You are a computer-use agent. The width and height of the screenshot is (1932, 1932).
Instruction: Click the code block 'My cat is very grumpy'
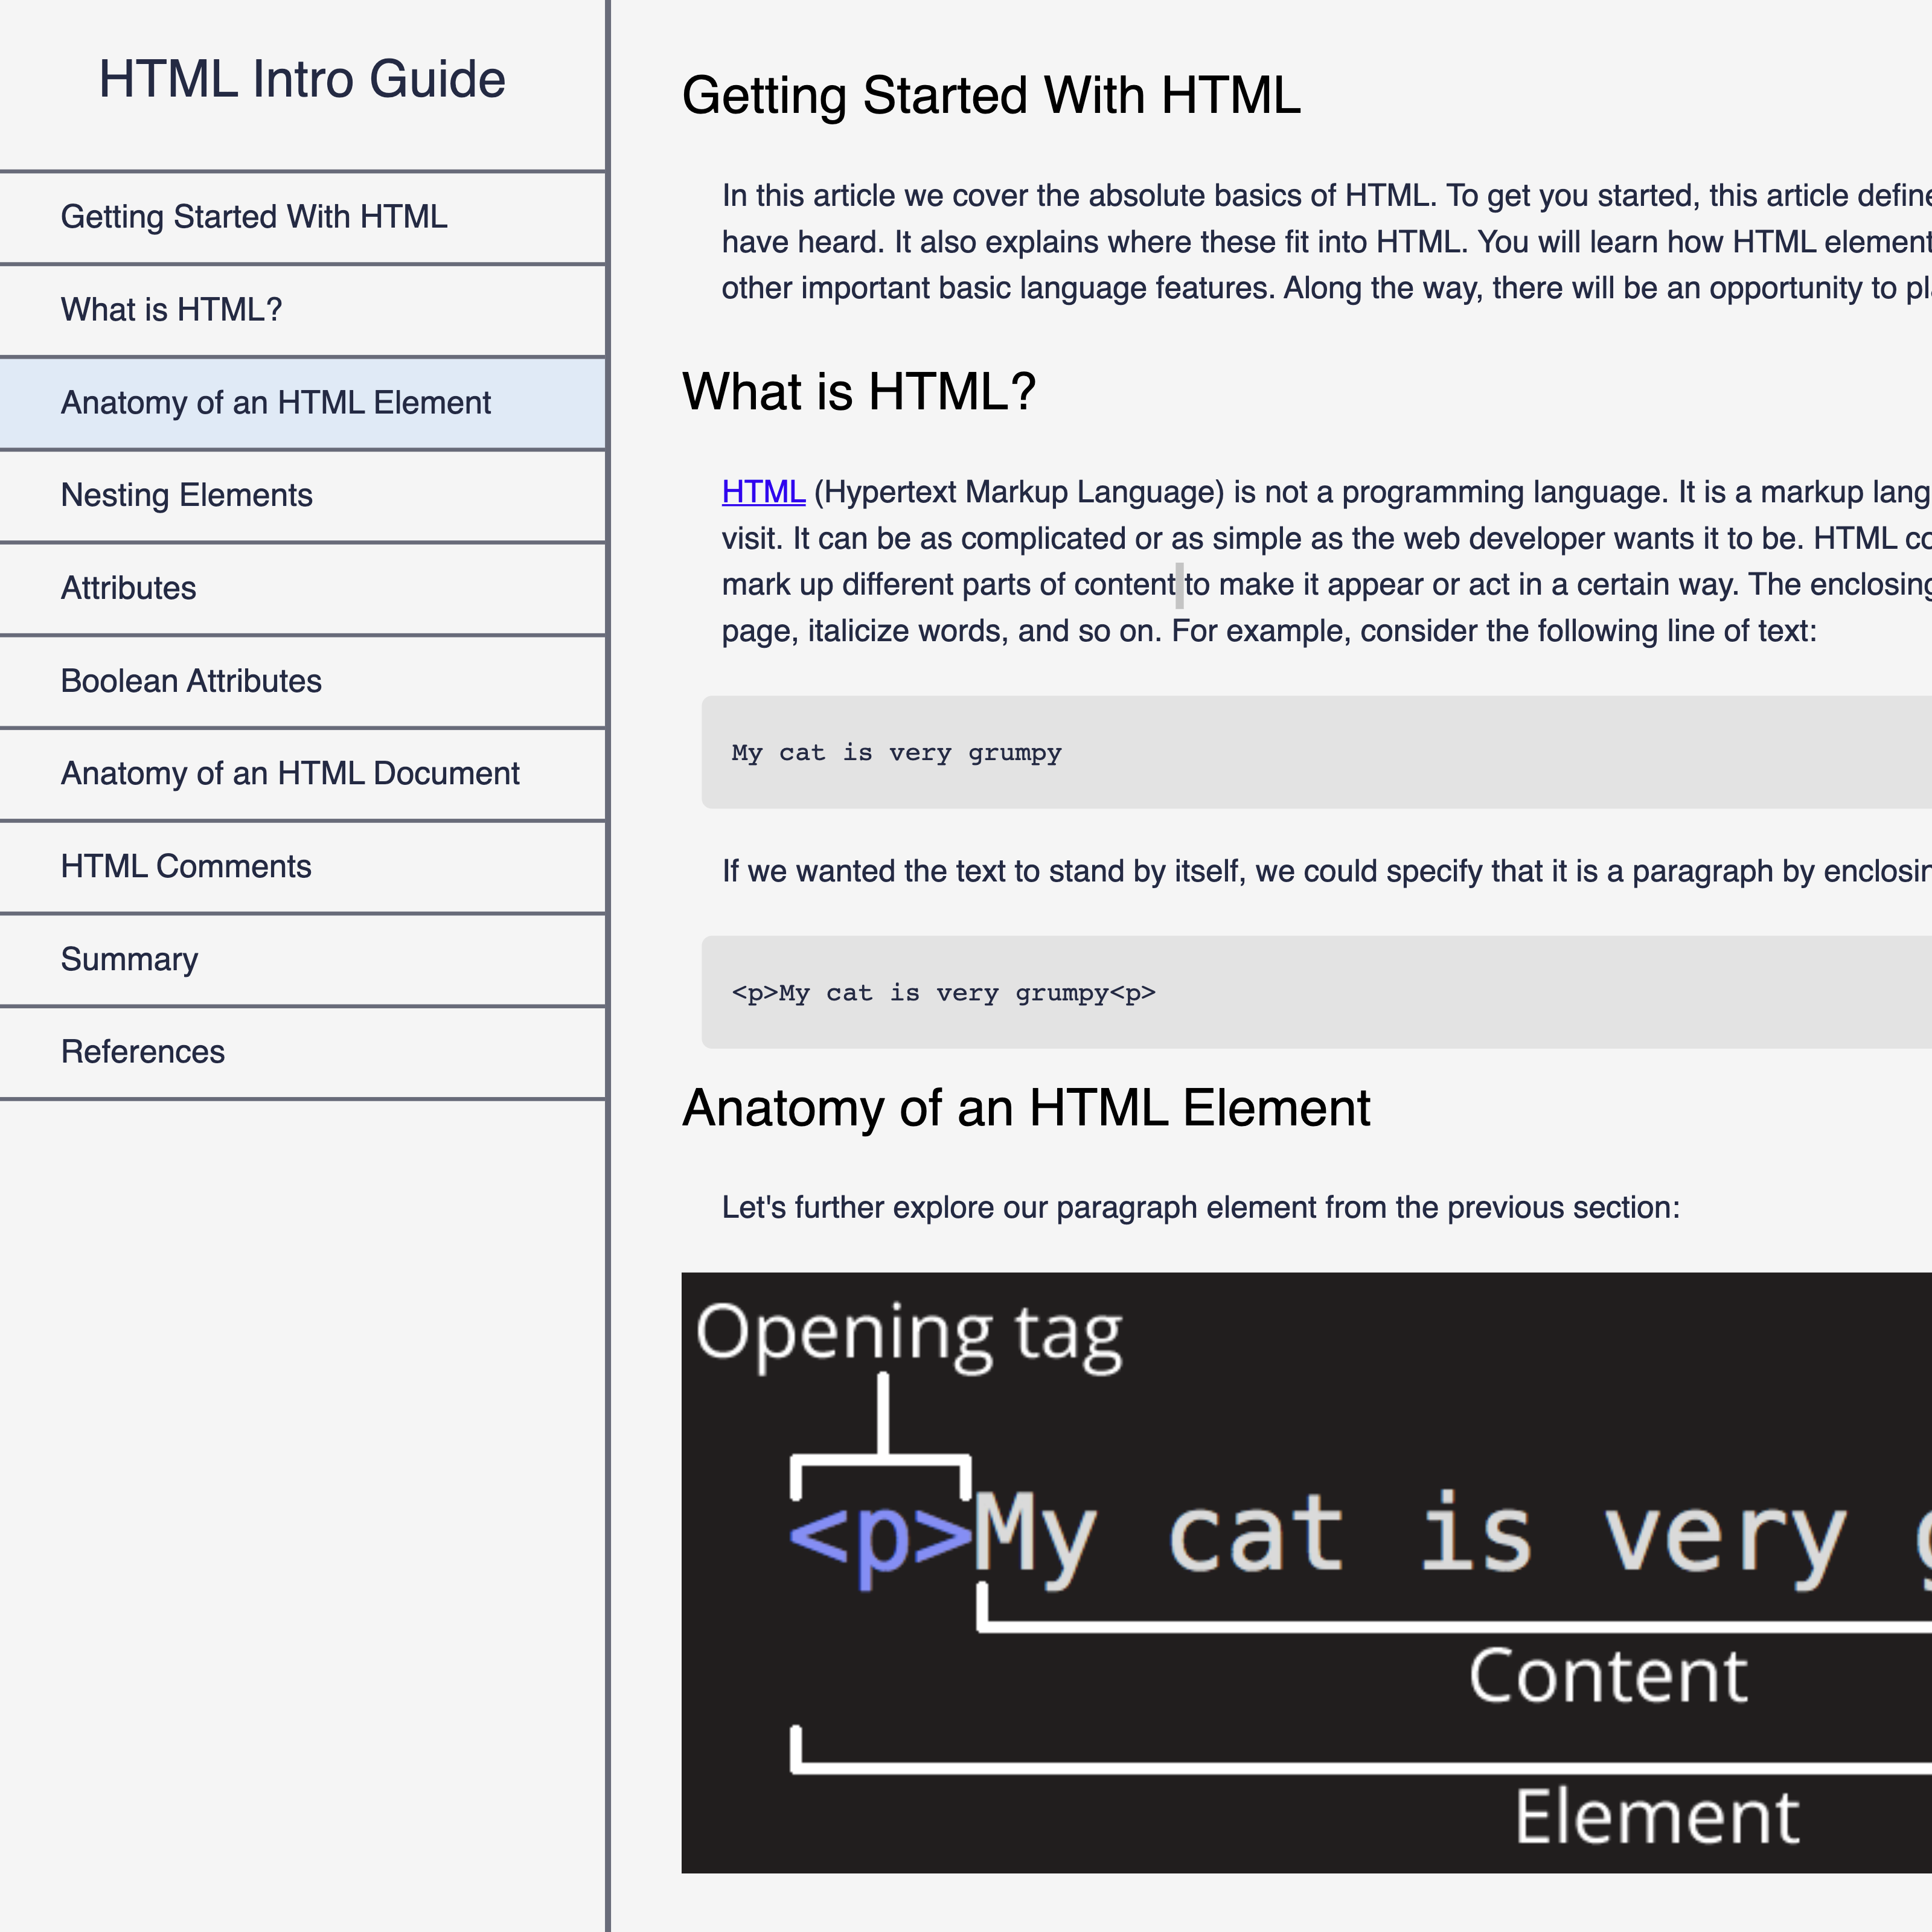1316,752
